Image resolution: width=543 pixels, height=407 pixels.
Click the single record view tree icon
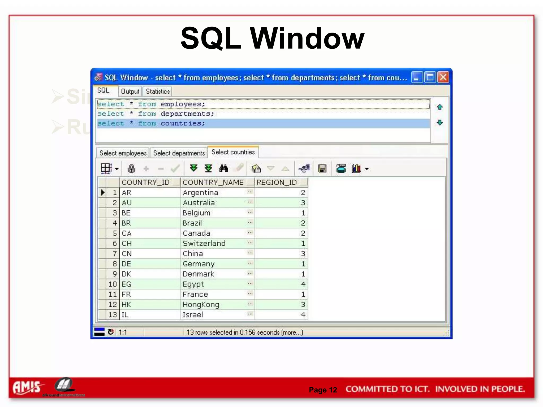(304, 168)
